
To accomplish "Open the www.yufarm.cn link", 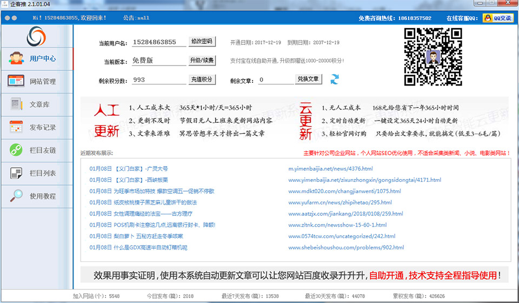I will click(x=340, y=202).
